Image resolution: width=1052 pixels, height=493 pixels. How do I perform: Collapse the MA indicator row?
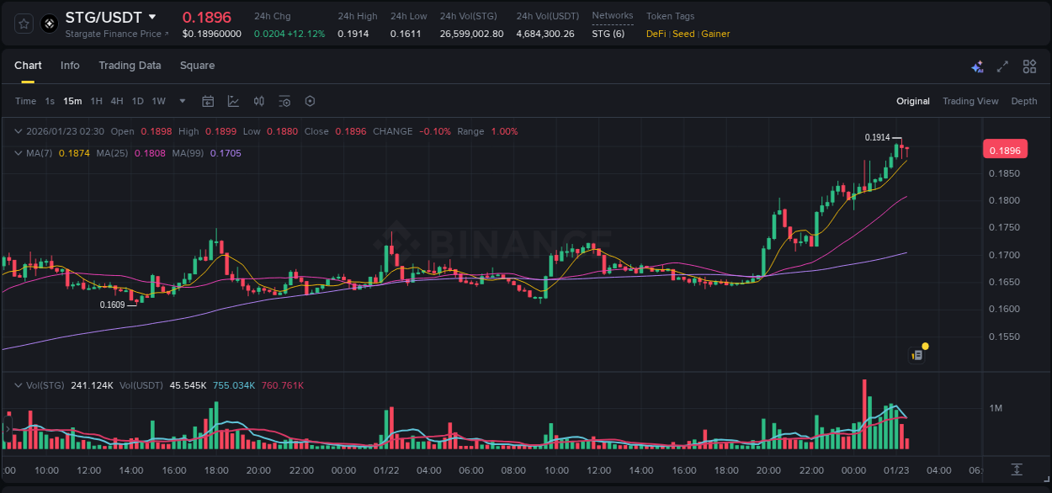coord(17,153)
